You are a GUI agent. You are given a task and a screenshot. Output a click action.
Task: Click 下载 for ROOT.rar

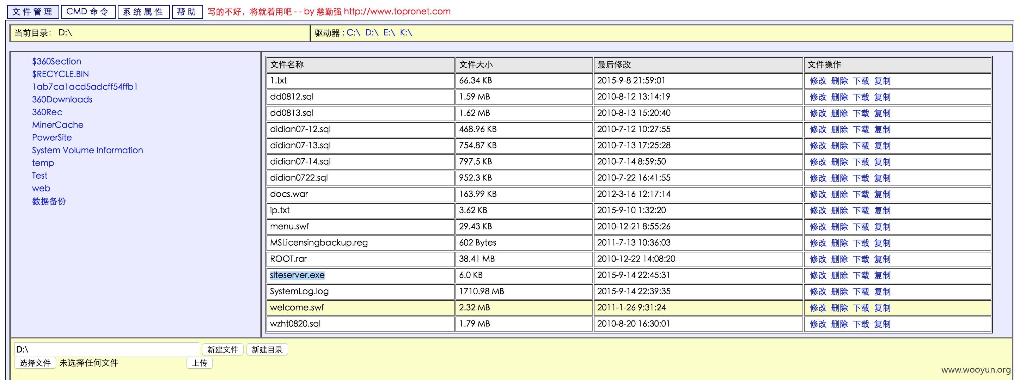(861, 259)
